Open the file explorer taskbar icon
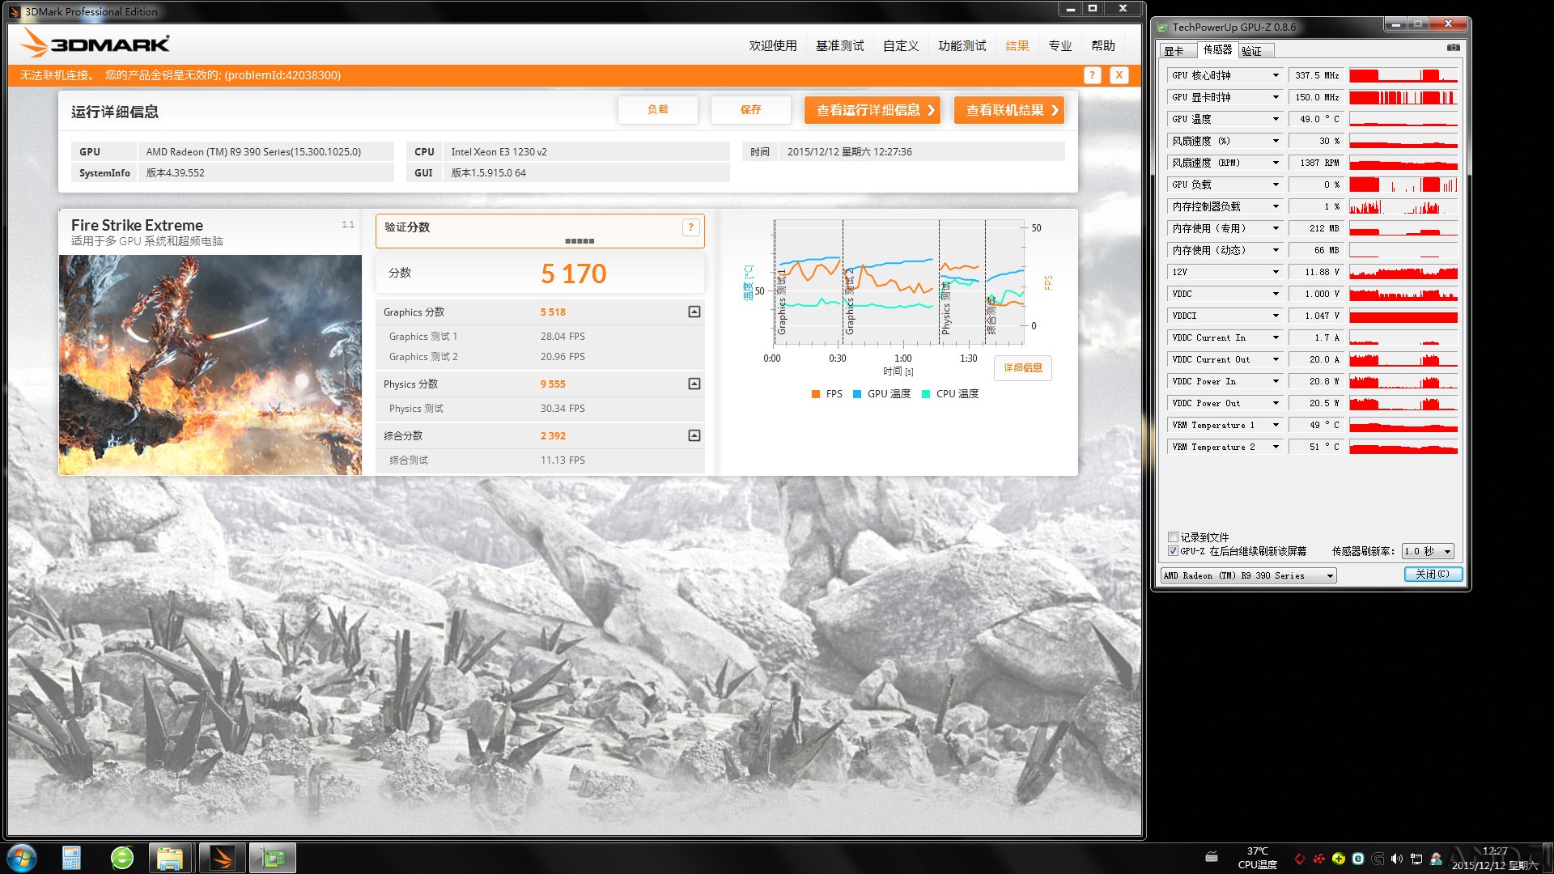The height and width of the screenshot is (874, 1554). pos(170,858)
